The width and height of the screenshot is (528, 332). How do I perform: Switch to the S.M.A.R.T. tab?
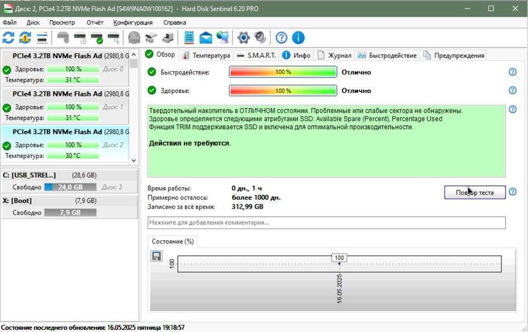[x=256, y=56]
